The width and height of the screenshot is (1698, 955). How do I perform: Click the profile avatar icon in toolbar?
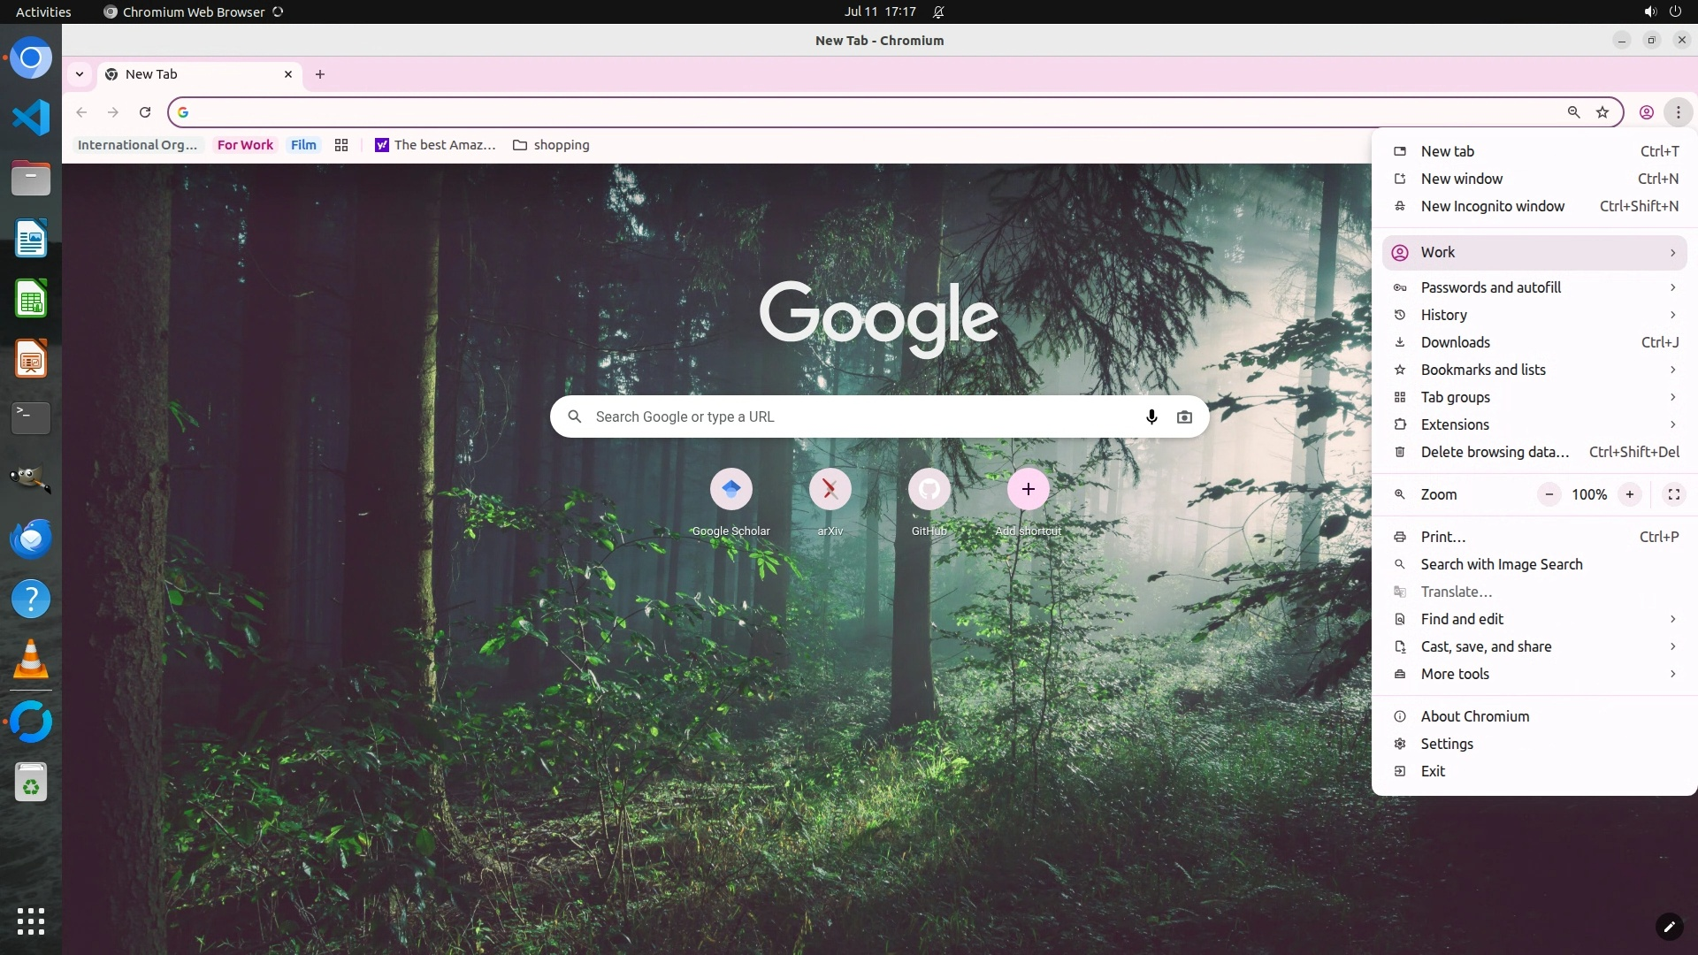tap(1646, 112)
